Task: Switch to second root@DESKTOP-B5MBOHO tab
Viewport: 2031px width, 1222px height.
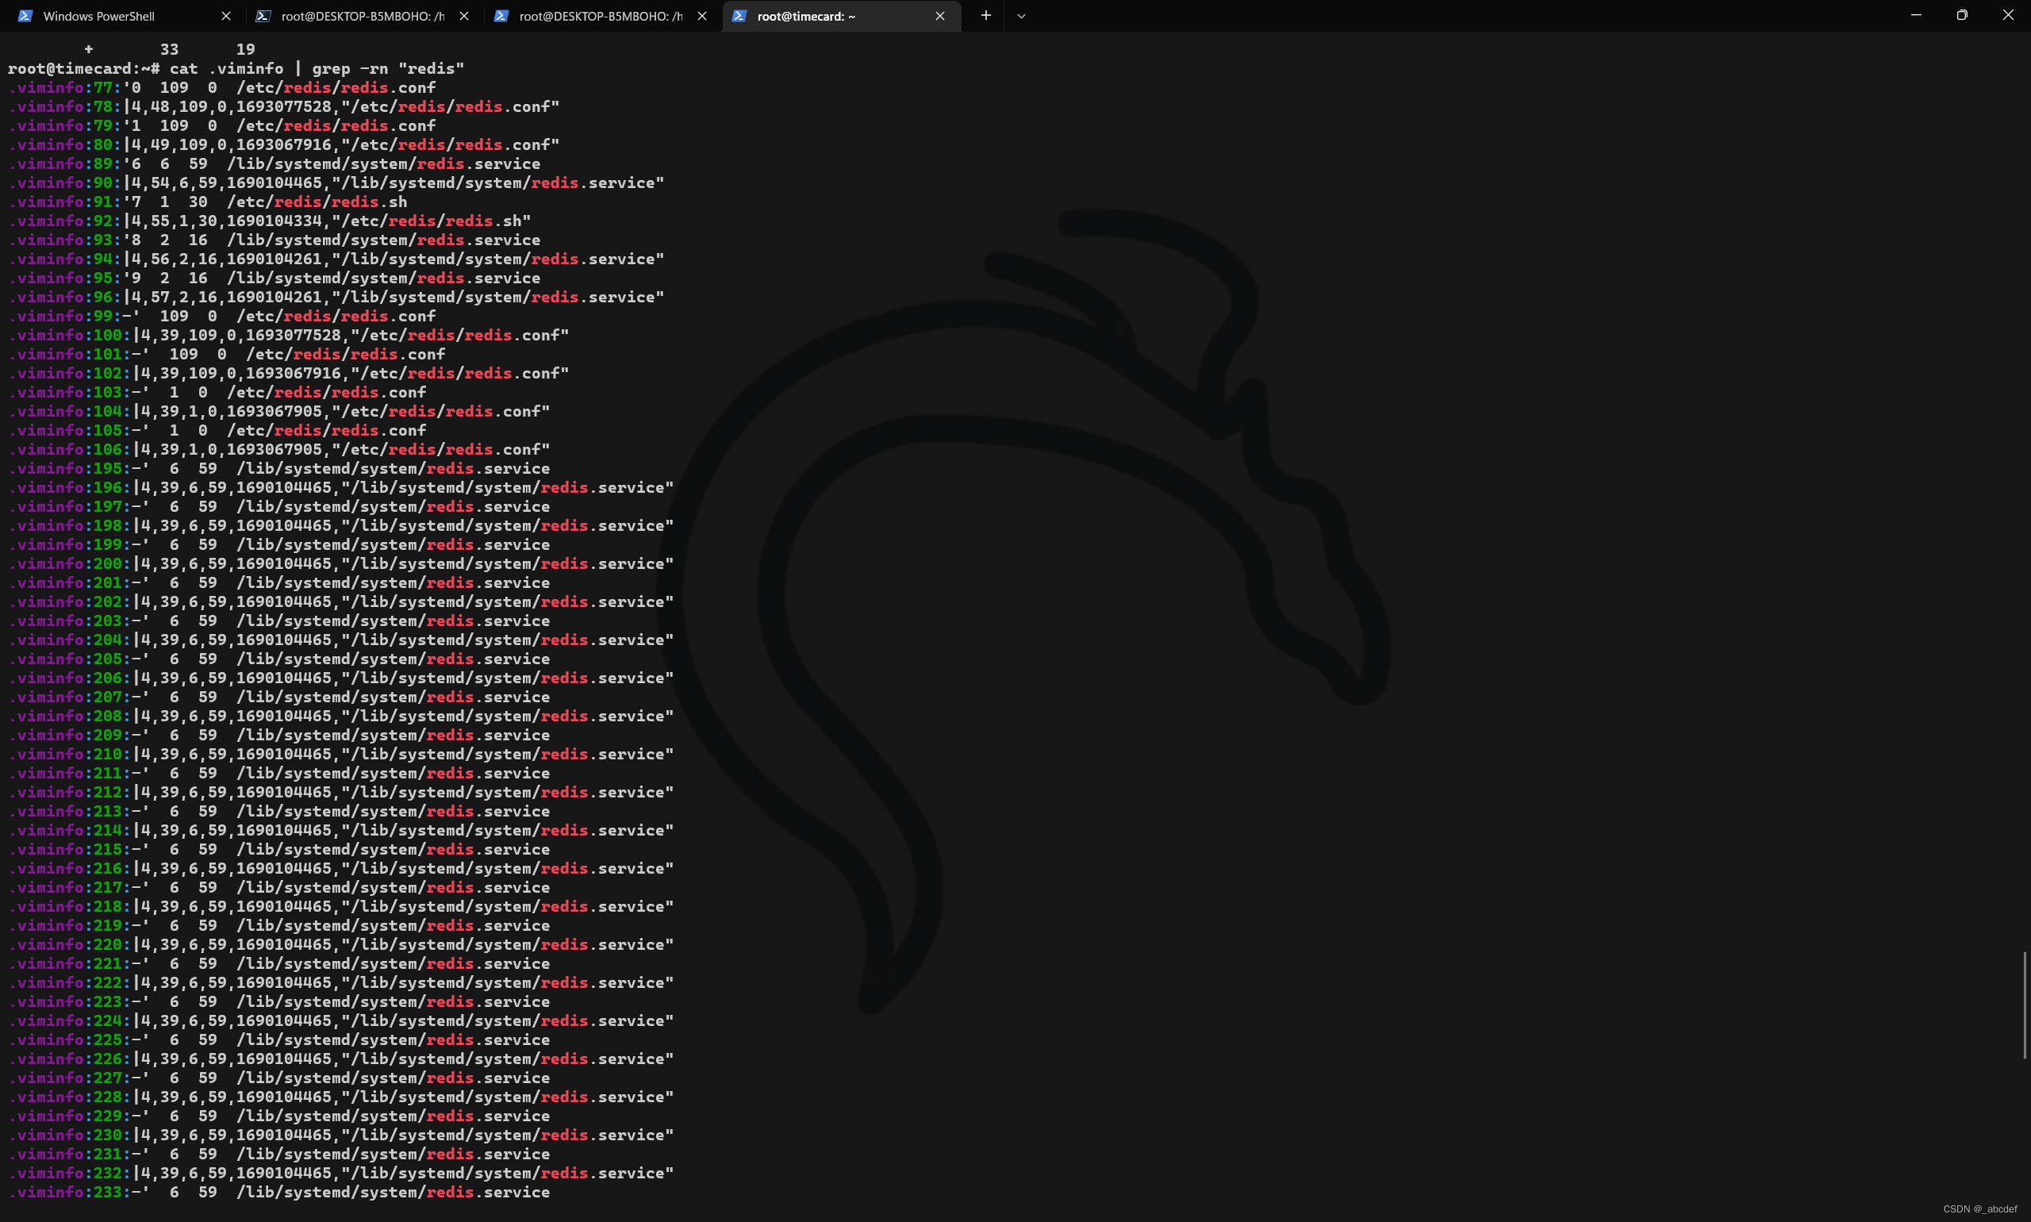Action: 600,16
